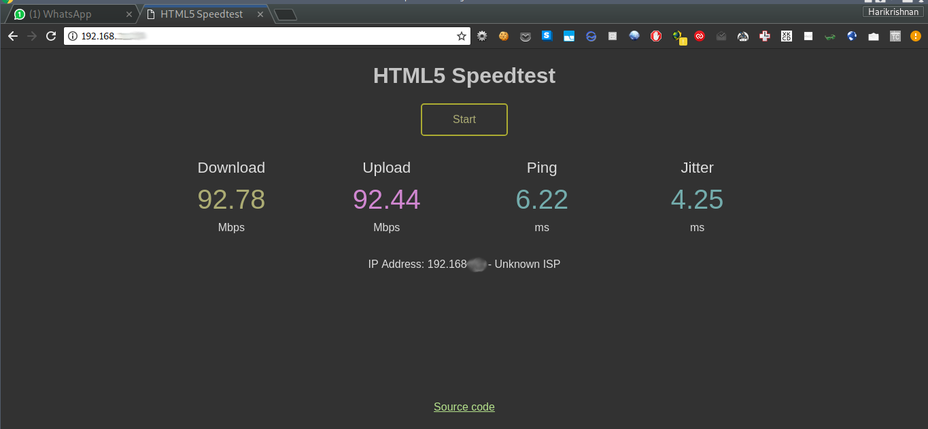Screen dimensions: 928x429
Task: Click the orange exclamation warning icon
Action: 916,36
